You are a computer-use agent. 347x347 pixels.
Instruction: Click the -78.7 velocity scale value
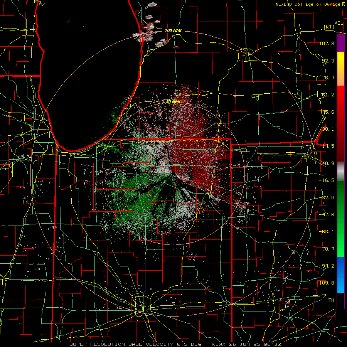(327, 249)
